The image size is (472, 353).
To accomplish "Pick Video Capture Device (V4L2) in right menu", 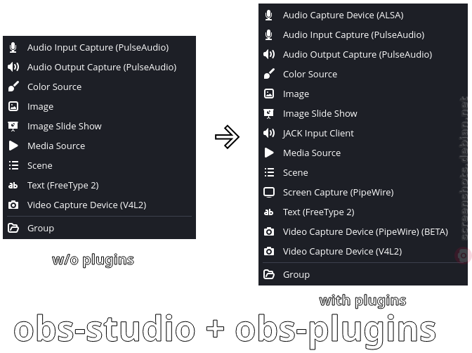I will 363,251.
